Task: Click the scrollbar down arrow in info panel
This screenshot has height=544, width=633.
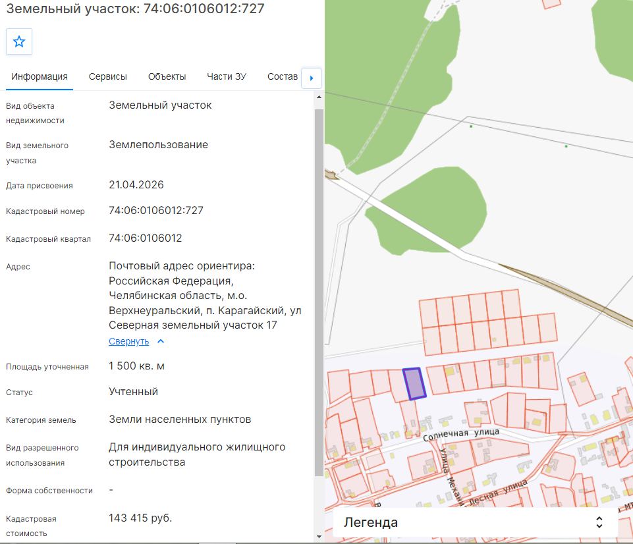Action: [319, 537]
